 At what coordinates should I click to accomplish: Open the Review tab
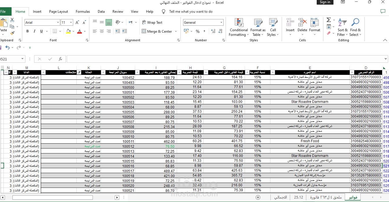(118, 12)
